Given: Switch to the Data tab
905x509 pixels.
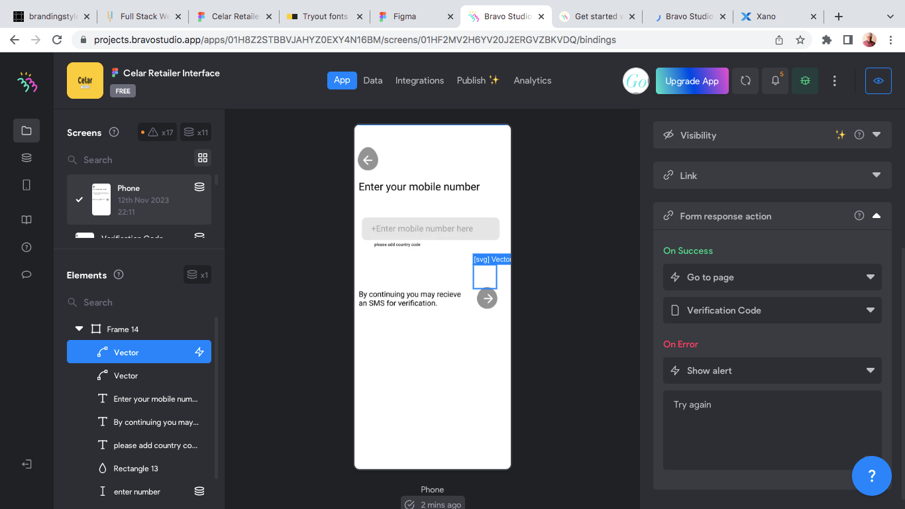Looking at the screenshot, I should [373, 80].
